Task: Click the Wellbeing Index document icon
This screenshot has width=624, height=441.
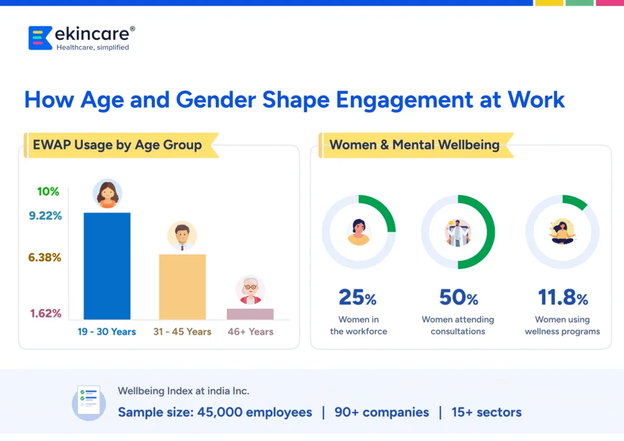Action: [x=89, y=403]
